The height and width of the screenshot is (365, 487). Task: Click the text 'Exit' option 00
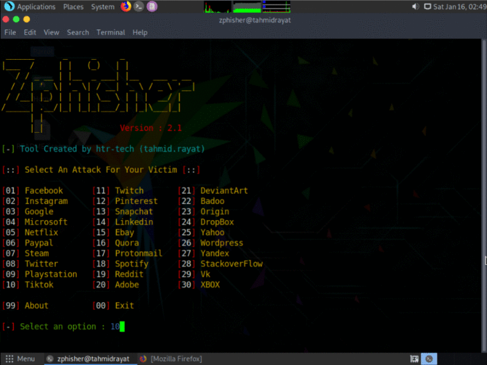pyautogui.click(x=124, y=306)
